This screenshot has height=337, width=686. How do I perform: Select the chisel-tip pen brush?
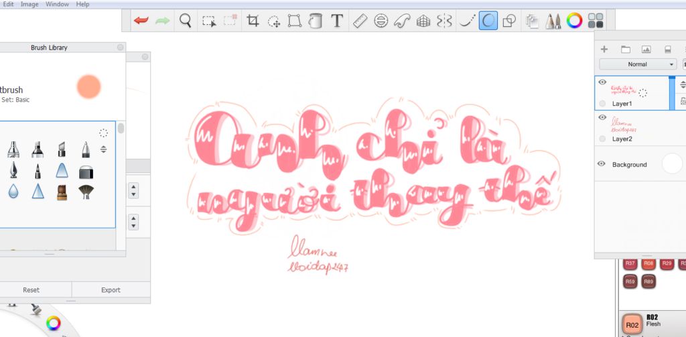(x=62, y=149)
